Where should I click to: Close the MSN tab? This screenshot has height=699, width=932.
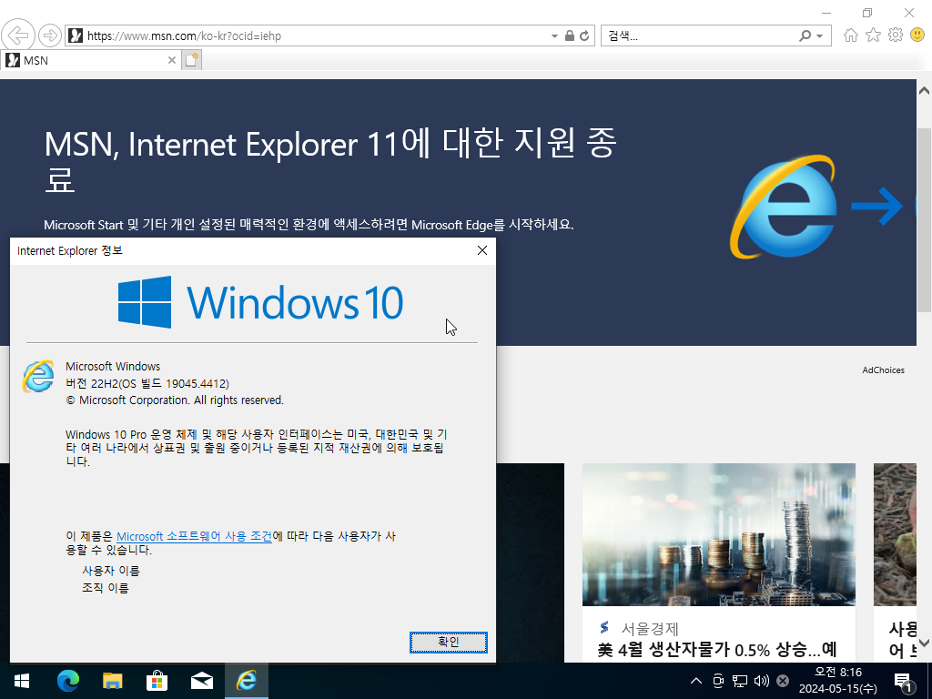pyautogui.click(x=171, y=60)
